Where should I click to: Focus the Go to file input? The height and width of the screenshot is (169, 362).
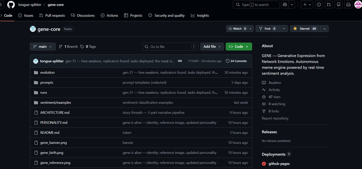pos(170,47)
